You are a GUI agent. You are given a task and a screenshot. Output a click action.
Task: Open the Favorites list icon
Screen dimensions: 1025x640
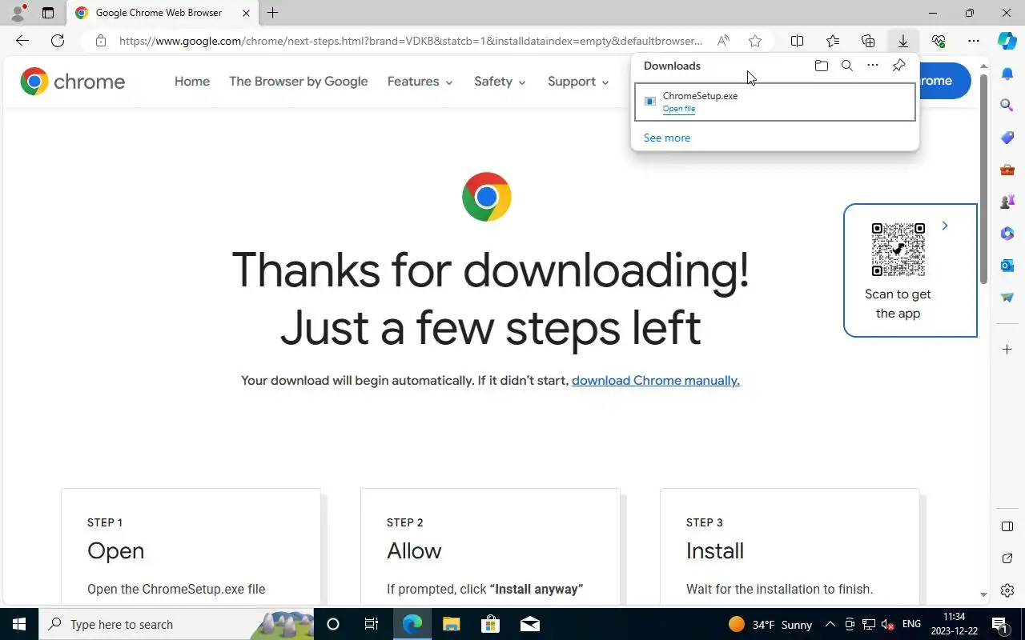tap(833, 41)
